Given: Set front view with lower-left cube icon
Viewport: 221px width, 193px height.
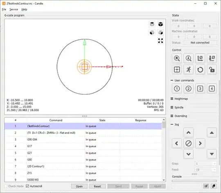Looking at the screenshot, I should 152,33.
